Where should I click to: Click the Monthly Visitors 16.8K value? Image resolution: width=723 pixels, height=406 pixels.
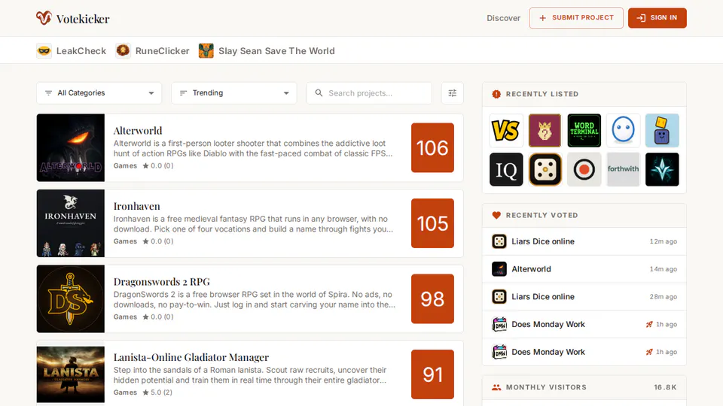665,388
